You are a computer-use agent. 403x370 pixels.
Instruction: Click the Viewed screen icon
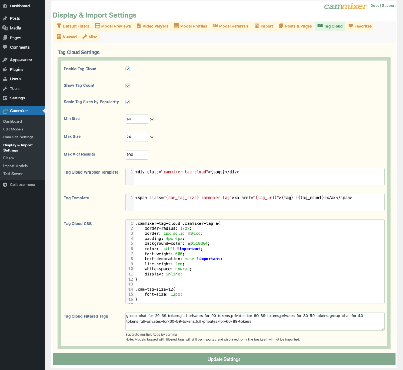coord(59,37)
